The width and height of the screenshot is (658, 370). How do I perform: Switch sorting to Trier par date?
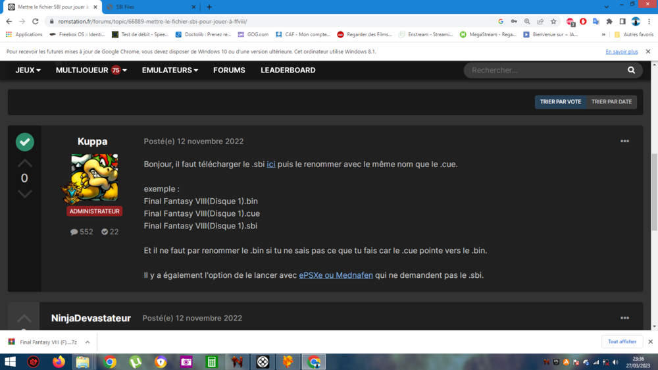tap(611, 102)
